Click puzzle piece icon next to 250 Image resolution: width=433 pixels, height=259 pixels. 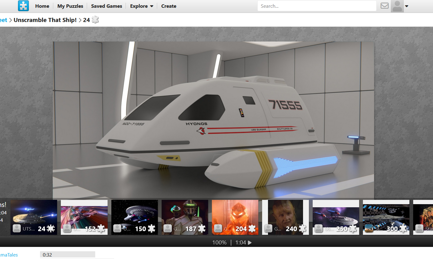pyautogui.click(x=352, y=229)
